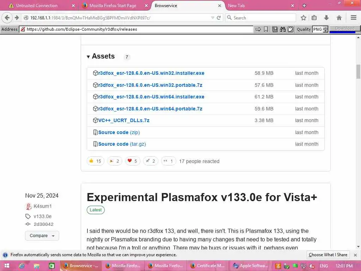
Task: Open K4sum1 author profile link
Action: coord(42,206)
